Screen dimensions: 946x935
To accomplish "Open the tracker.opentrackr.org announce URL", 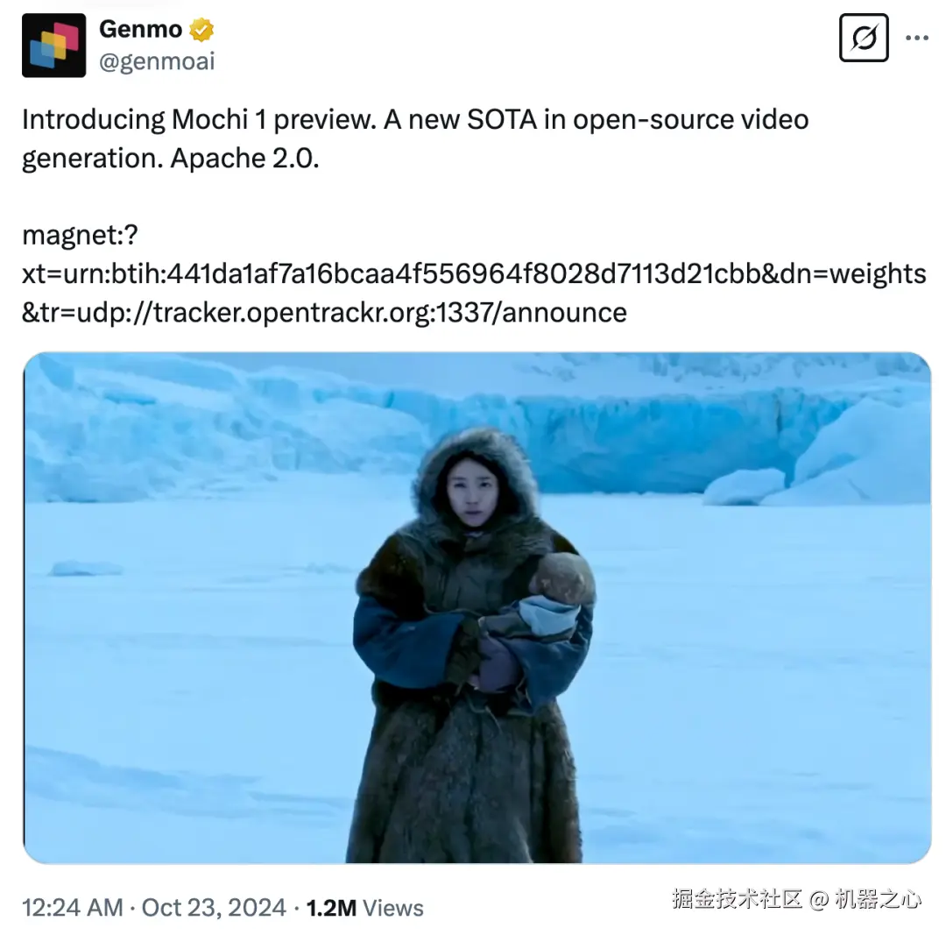I will pos(324,313).
